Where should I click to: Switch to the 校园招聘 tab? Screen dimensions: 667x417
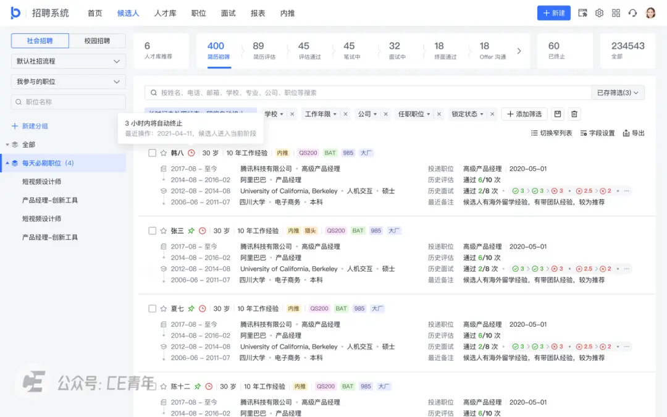click(x=97, y=41)
